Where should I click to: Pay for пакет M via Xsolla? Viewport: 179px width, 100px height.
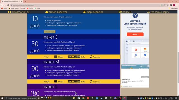(x=76, y=81)
